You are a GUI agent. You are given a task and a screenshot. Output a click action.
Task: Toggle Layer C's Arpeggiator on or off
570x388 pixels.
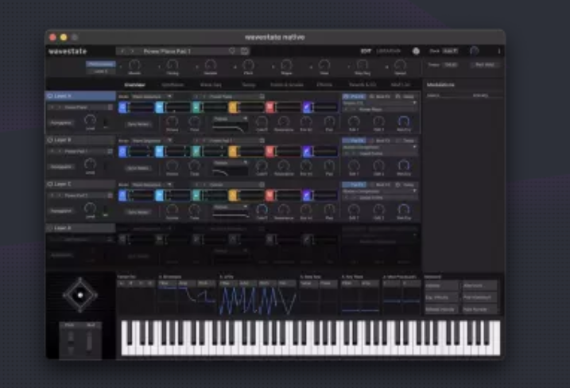[x=61, y=211]
